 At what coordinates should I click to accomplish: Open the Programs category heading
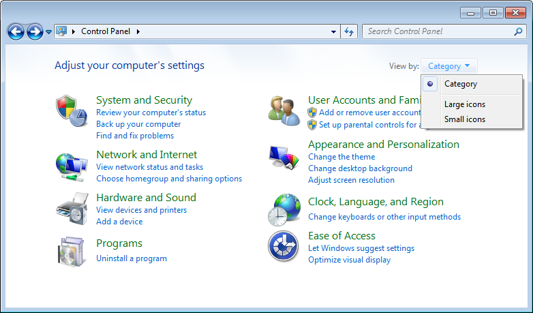[119, 243]
